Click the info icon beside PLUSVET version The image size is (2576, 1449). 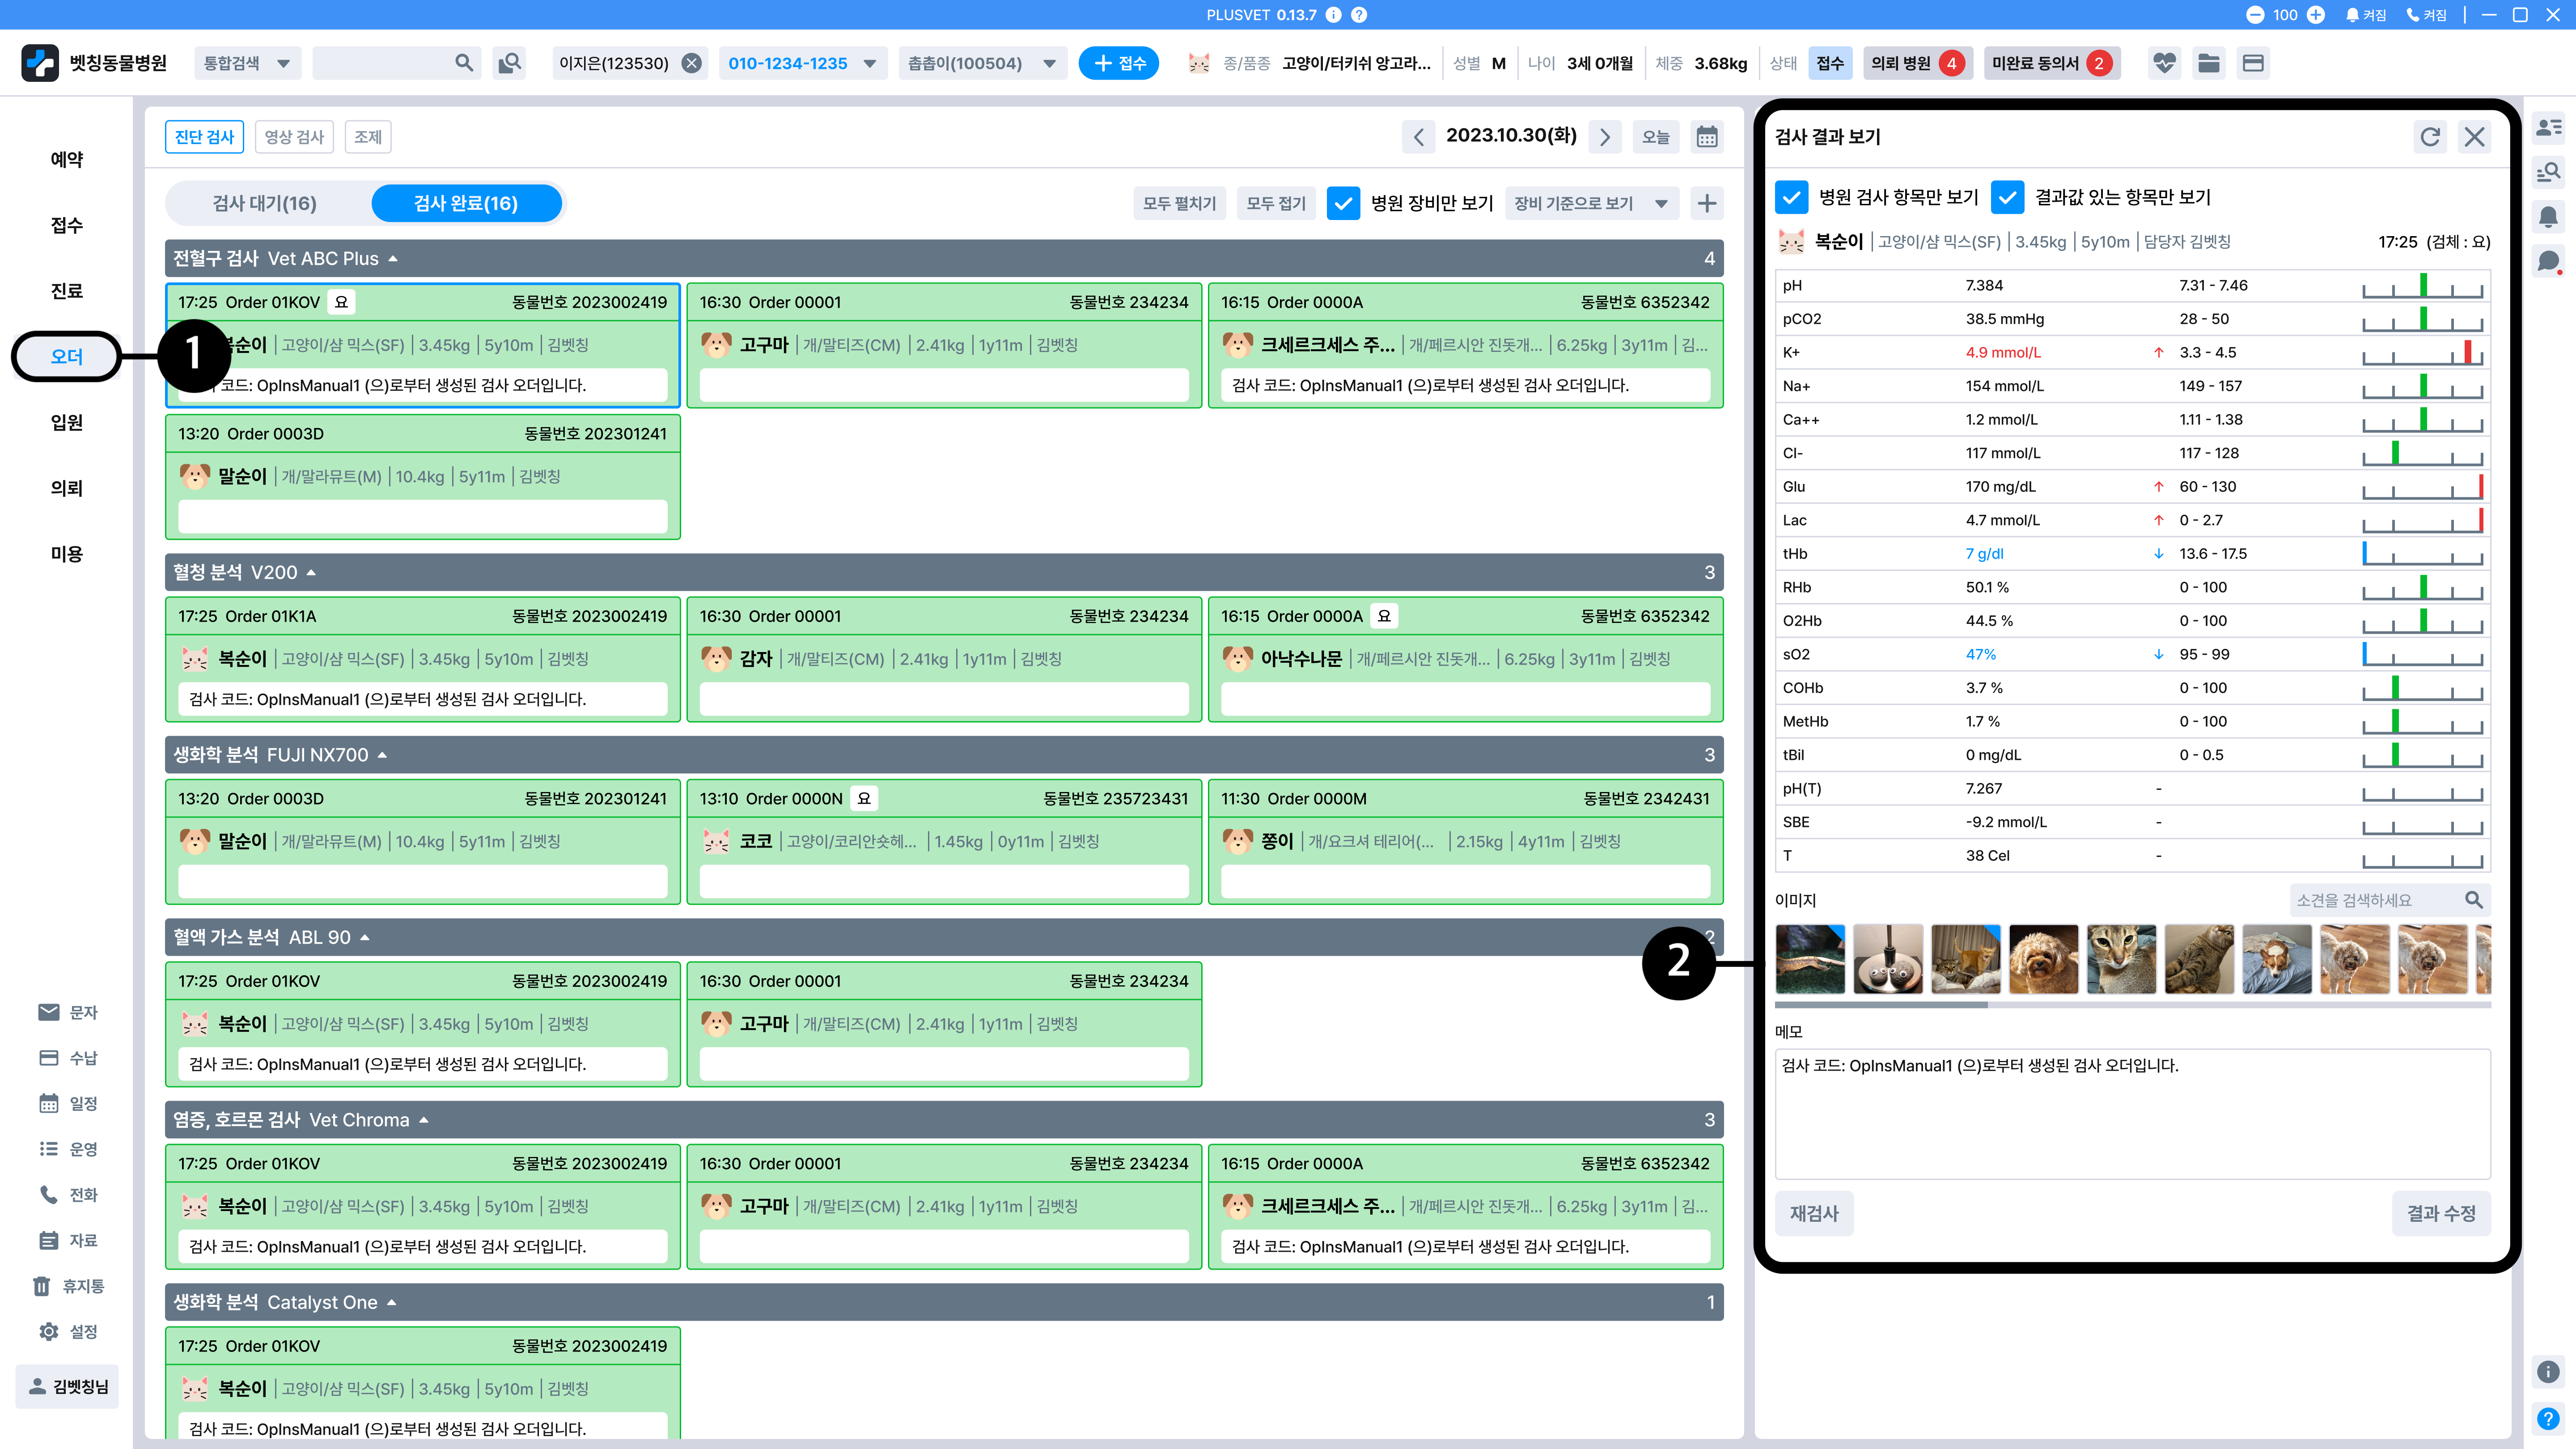(1334, 15)
